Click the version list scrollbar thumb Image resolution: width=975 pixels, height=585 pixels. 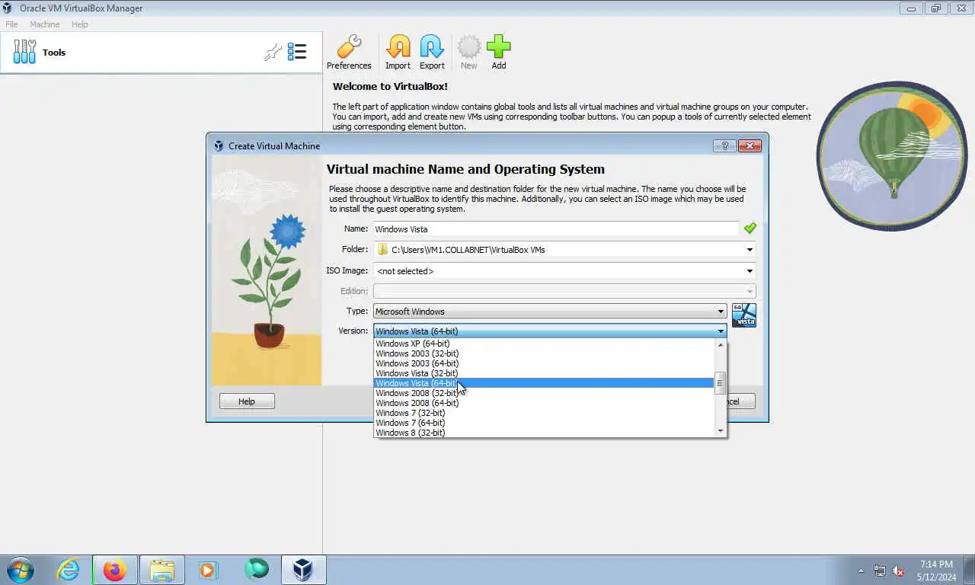tap(721, 383)
